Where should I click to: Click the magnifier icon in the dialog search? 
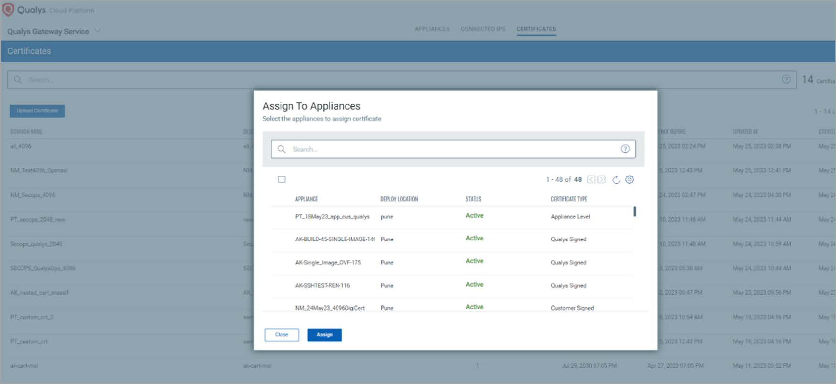(x=281, y=149)
